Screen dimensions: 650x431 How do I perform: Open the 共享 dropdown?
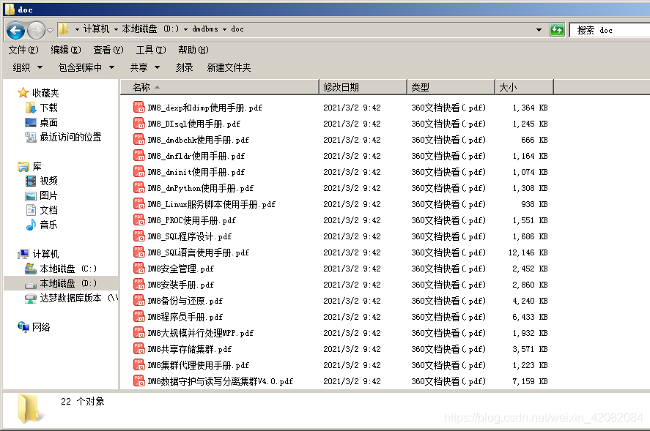coord(144,67)
